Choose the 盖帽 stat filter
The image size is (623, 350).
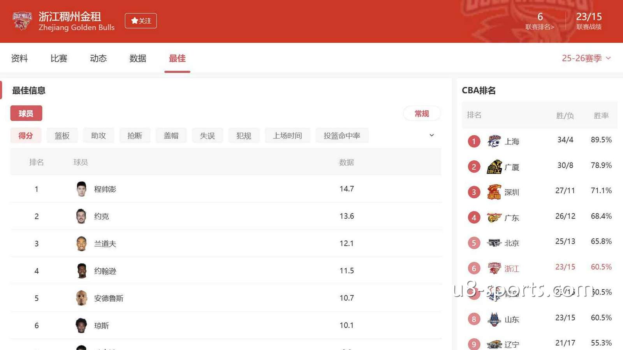point(171,136)
